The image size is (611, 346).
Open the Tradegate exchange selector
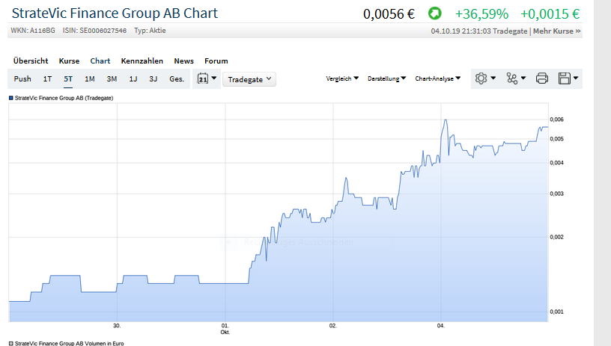[x=249, y=79]
